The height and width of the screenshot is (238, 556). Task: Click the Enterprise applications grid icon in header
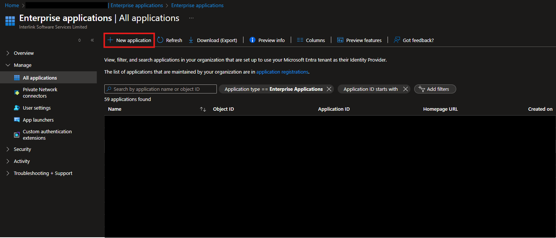click(x=10, y=21)
